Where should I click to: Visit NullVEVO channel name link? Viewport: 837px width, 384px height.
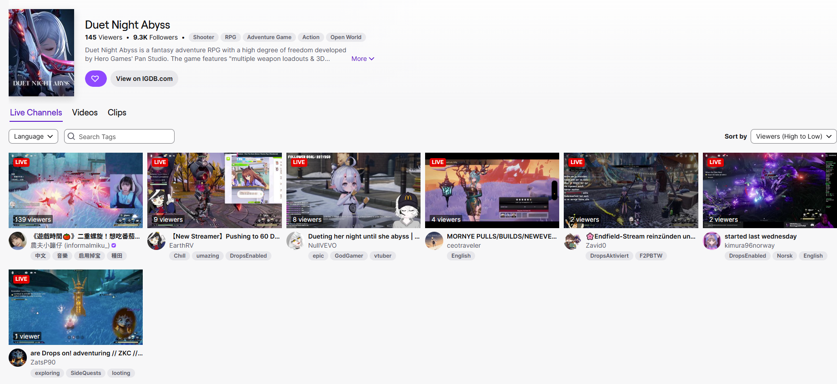click(322, 245)
